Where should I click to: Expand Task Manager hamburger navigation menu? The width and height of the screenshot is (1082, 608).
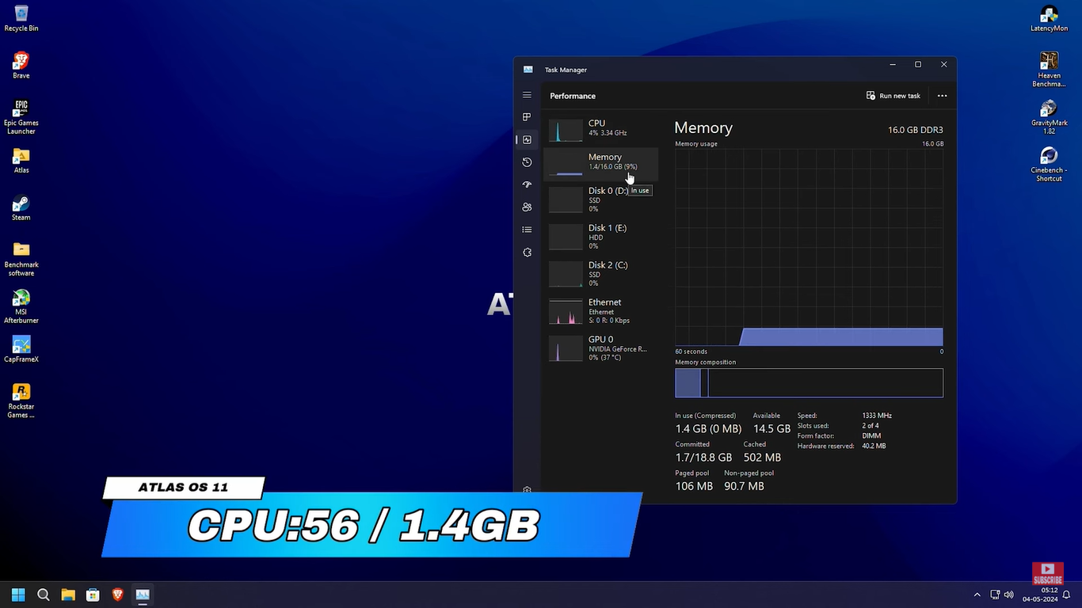(x=527, y=95)
